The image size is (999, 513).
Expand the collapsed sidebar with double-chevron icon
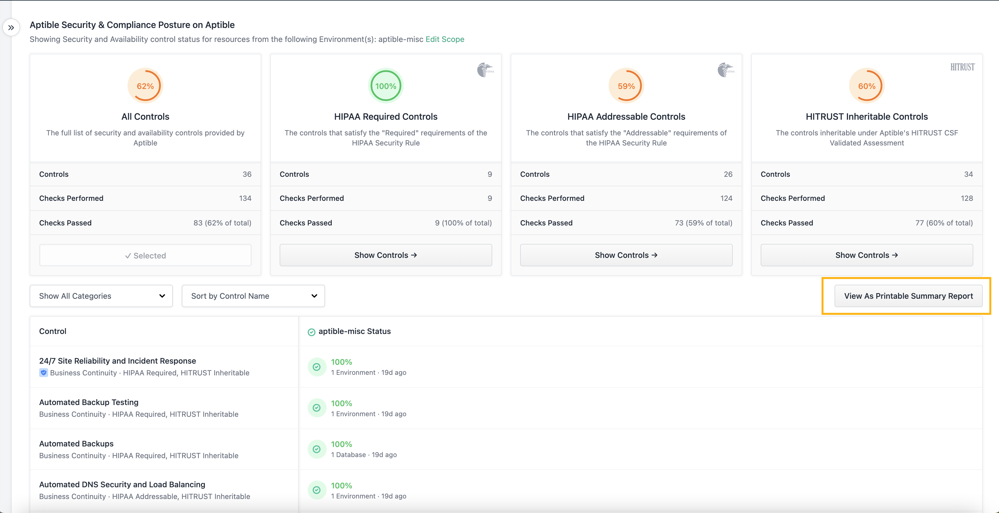(x=11, y=27)
